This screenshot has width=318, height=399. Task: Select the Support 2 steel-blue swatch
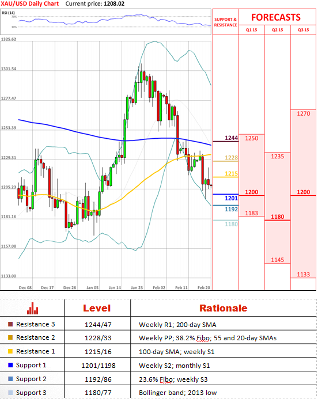(10, 379)
